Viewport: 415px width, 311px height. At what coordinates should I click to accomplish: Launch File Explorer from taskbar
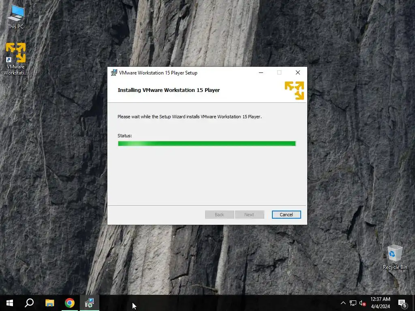[49, 303]
